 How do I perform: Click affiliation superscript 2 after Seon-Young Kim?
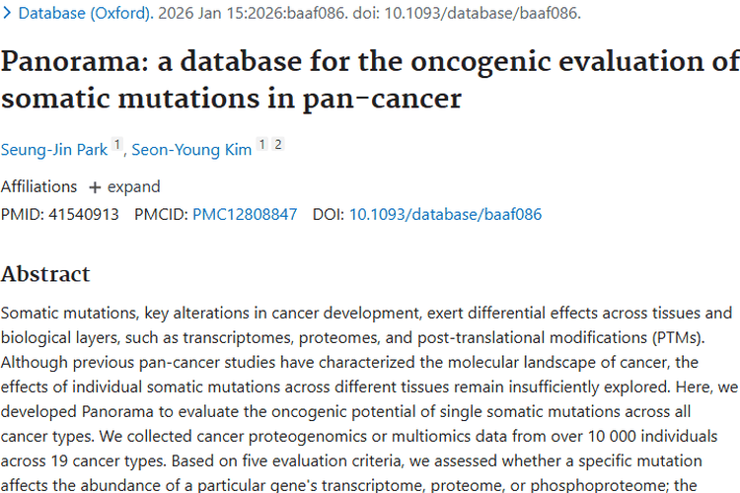pyautogui.click(x=278, y=145)
